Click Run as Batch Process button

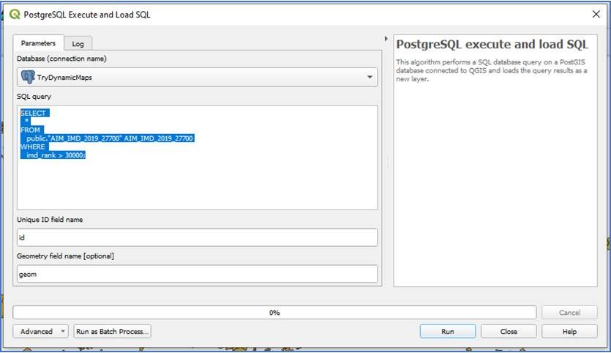pyautogui.click(x=112, y=331)
